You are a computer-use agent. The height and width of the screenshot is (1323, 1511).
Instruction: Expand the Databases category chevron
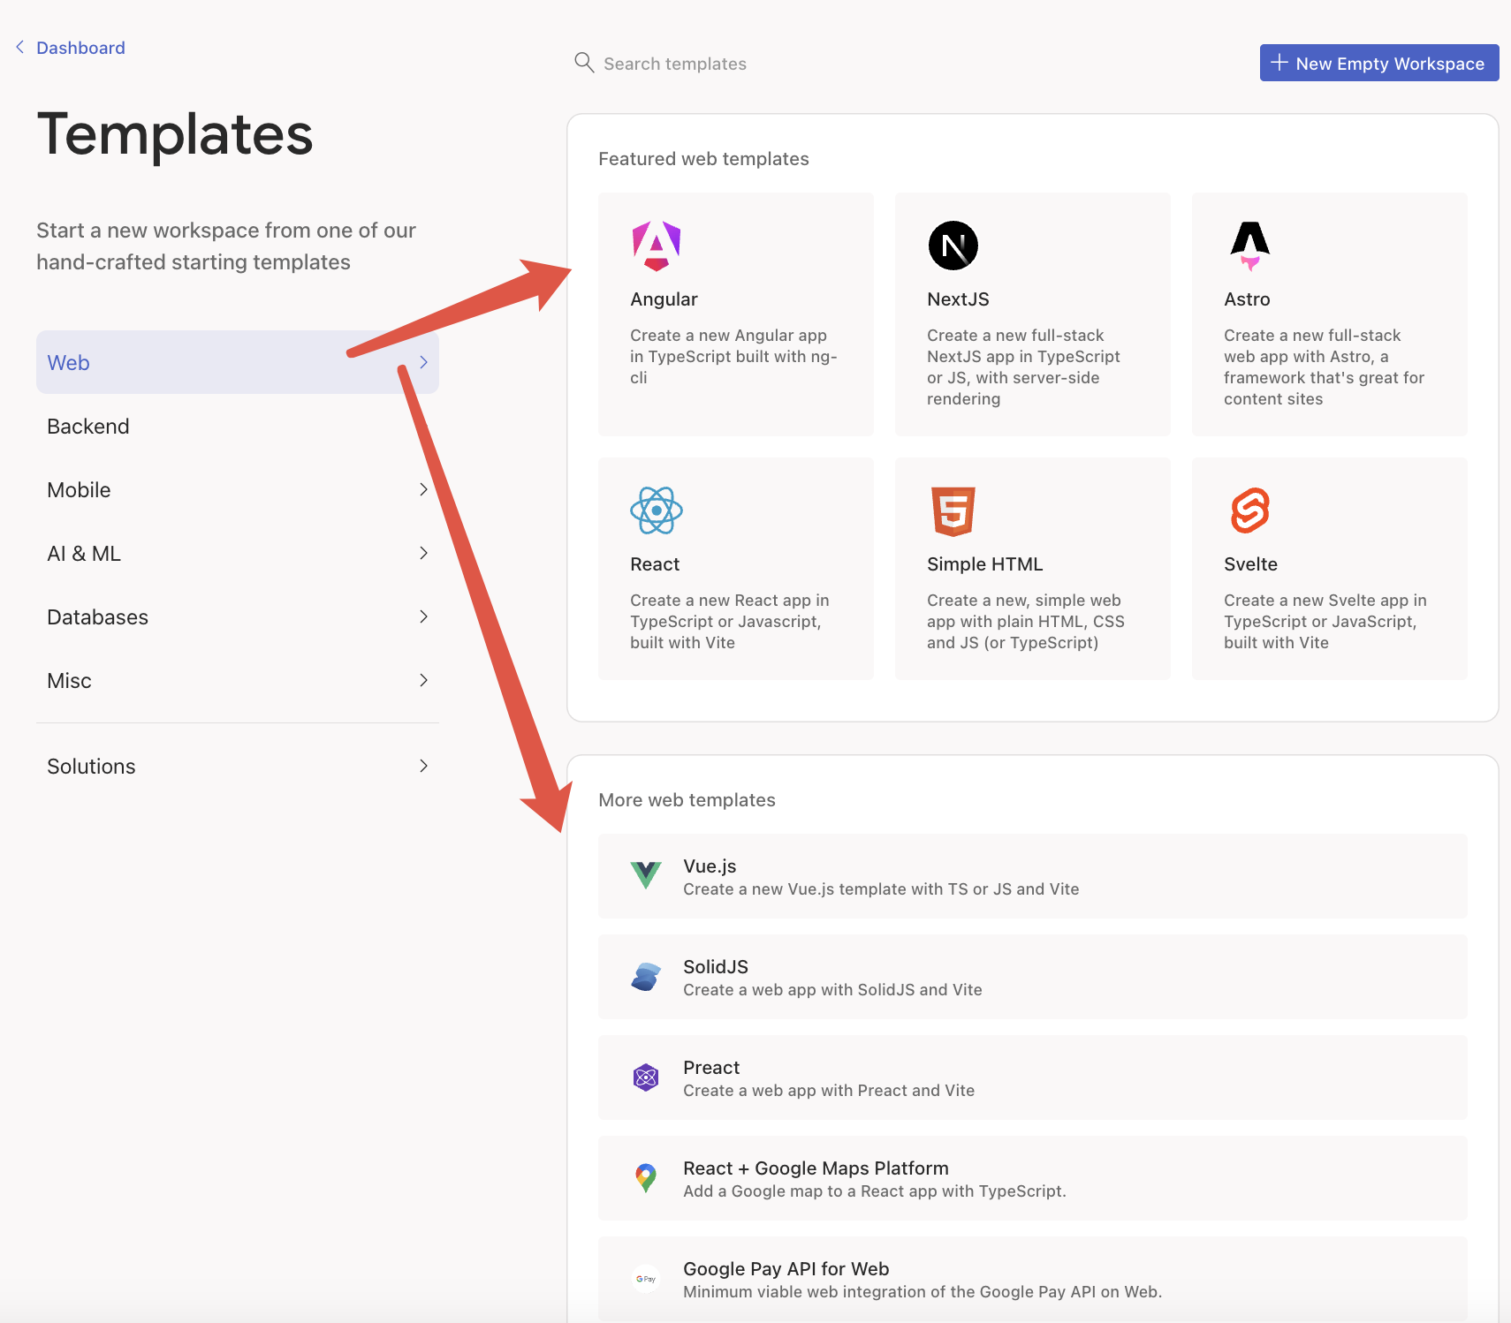click(424, 616)
